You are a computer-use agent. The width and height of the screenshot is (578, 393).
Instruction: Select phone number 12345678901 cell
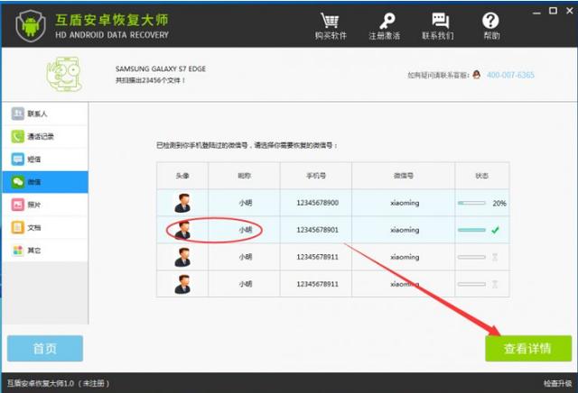point(317,230)
